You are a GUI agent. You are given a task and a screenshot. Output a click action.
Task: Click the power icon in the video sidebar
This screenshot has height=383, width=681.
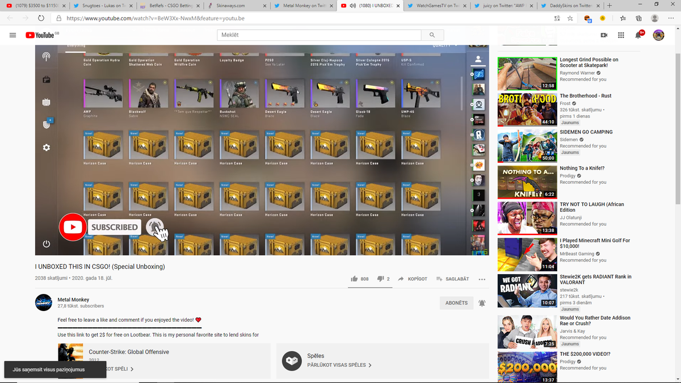46,244
